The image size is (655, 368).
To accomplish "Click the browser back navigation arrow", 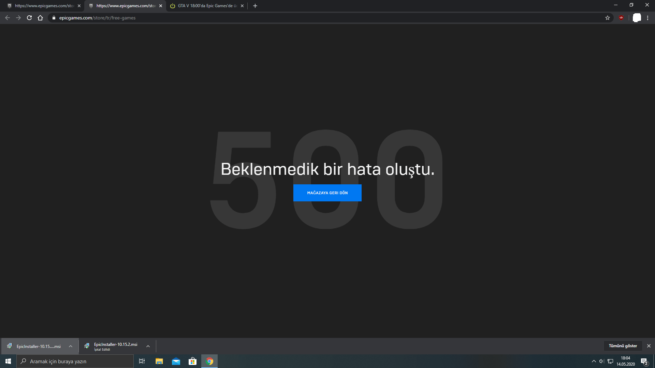I will (x=7, y=18).
